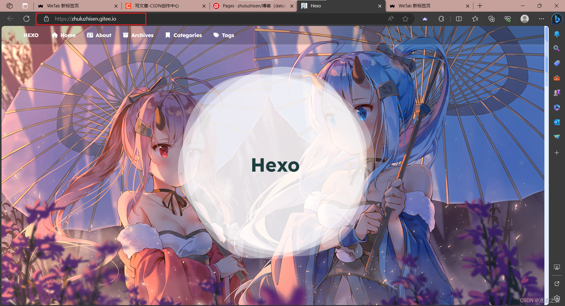Close the 写文章-CSDN创作中心 tab
This screenshot has width=565, height=306.
pyautogui.click(x=204, y=6)
